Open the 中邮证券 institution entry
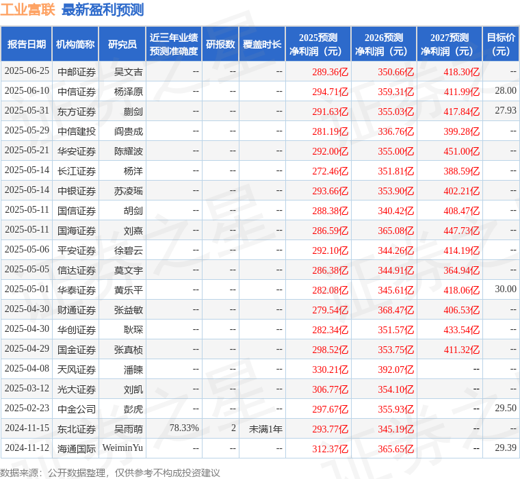Screen dimensions: 520x479 pyautogui.click(x=77, y=72)
